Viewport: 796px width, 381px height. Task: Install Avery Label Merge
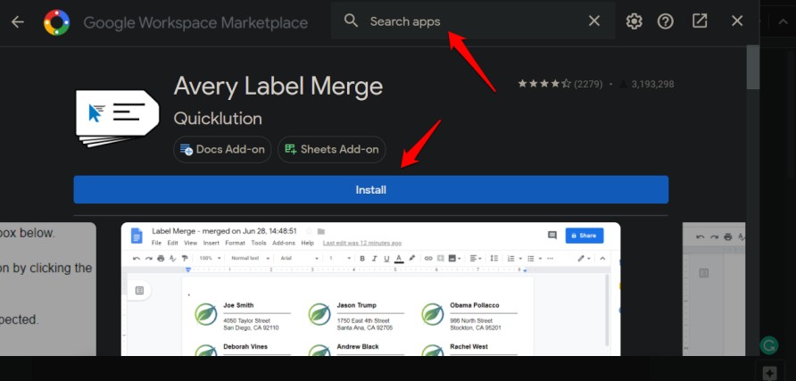370,190
